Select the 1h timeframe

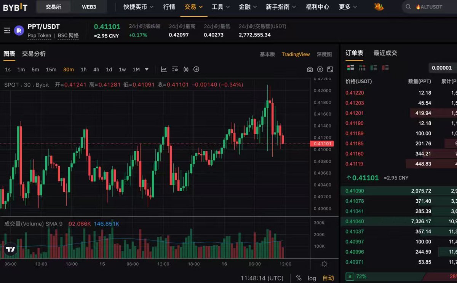coord(83,69)
